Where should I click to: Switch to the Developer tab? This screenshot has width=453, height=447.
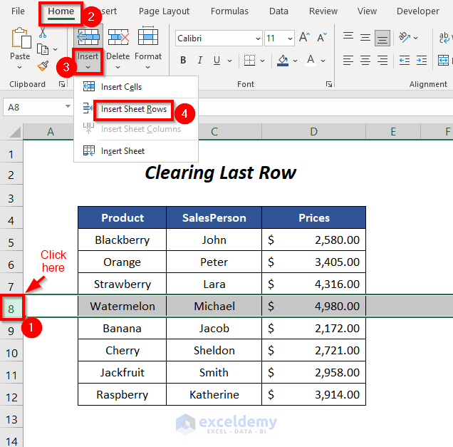coord(418,11)
